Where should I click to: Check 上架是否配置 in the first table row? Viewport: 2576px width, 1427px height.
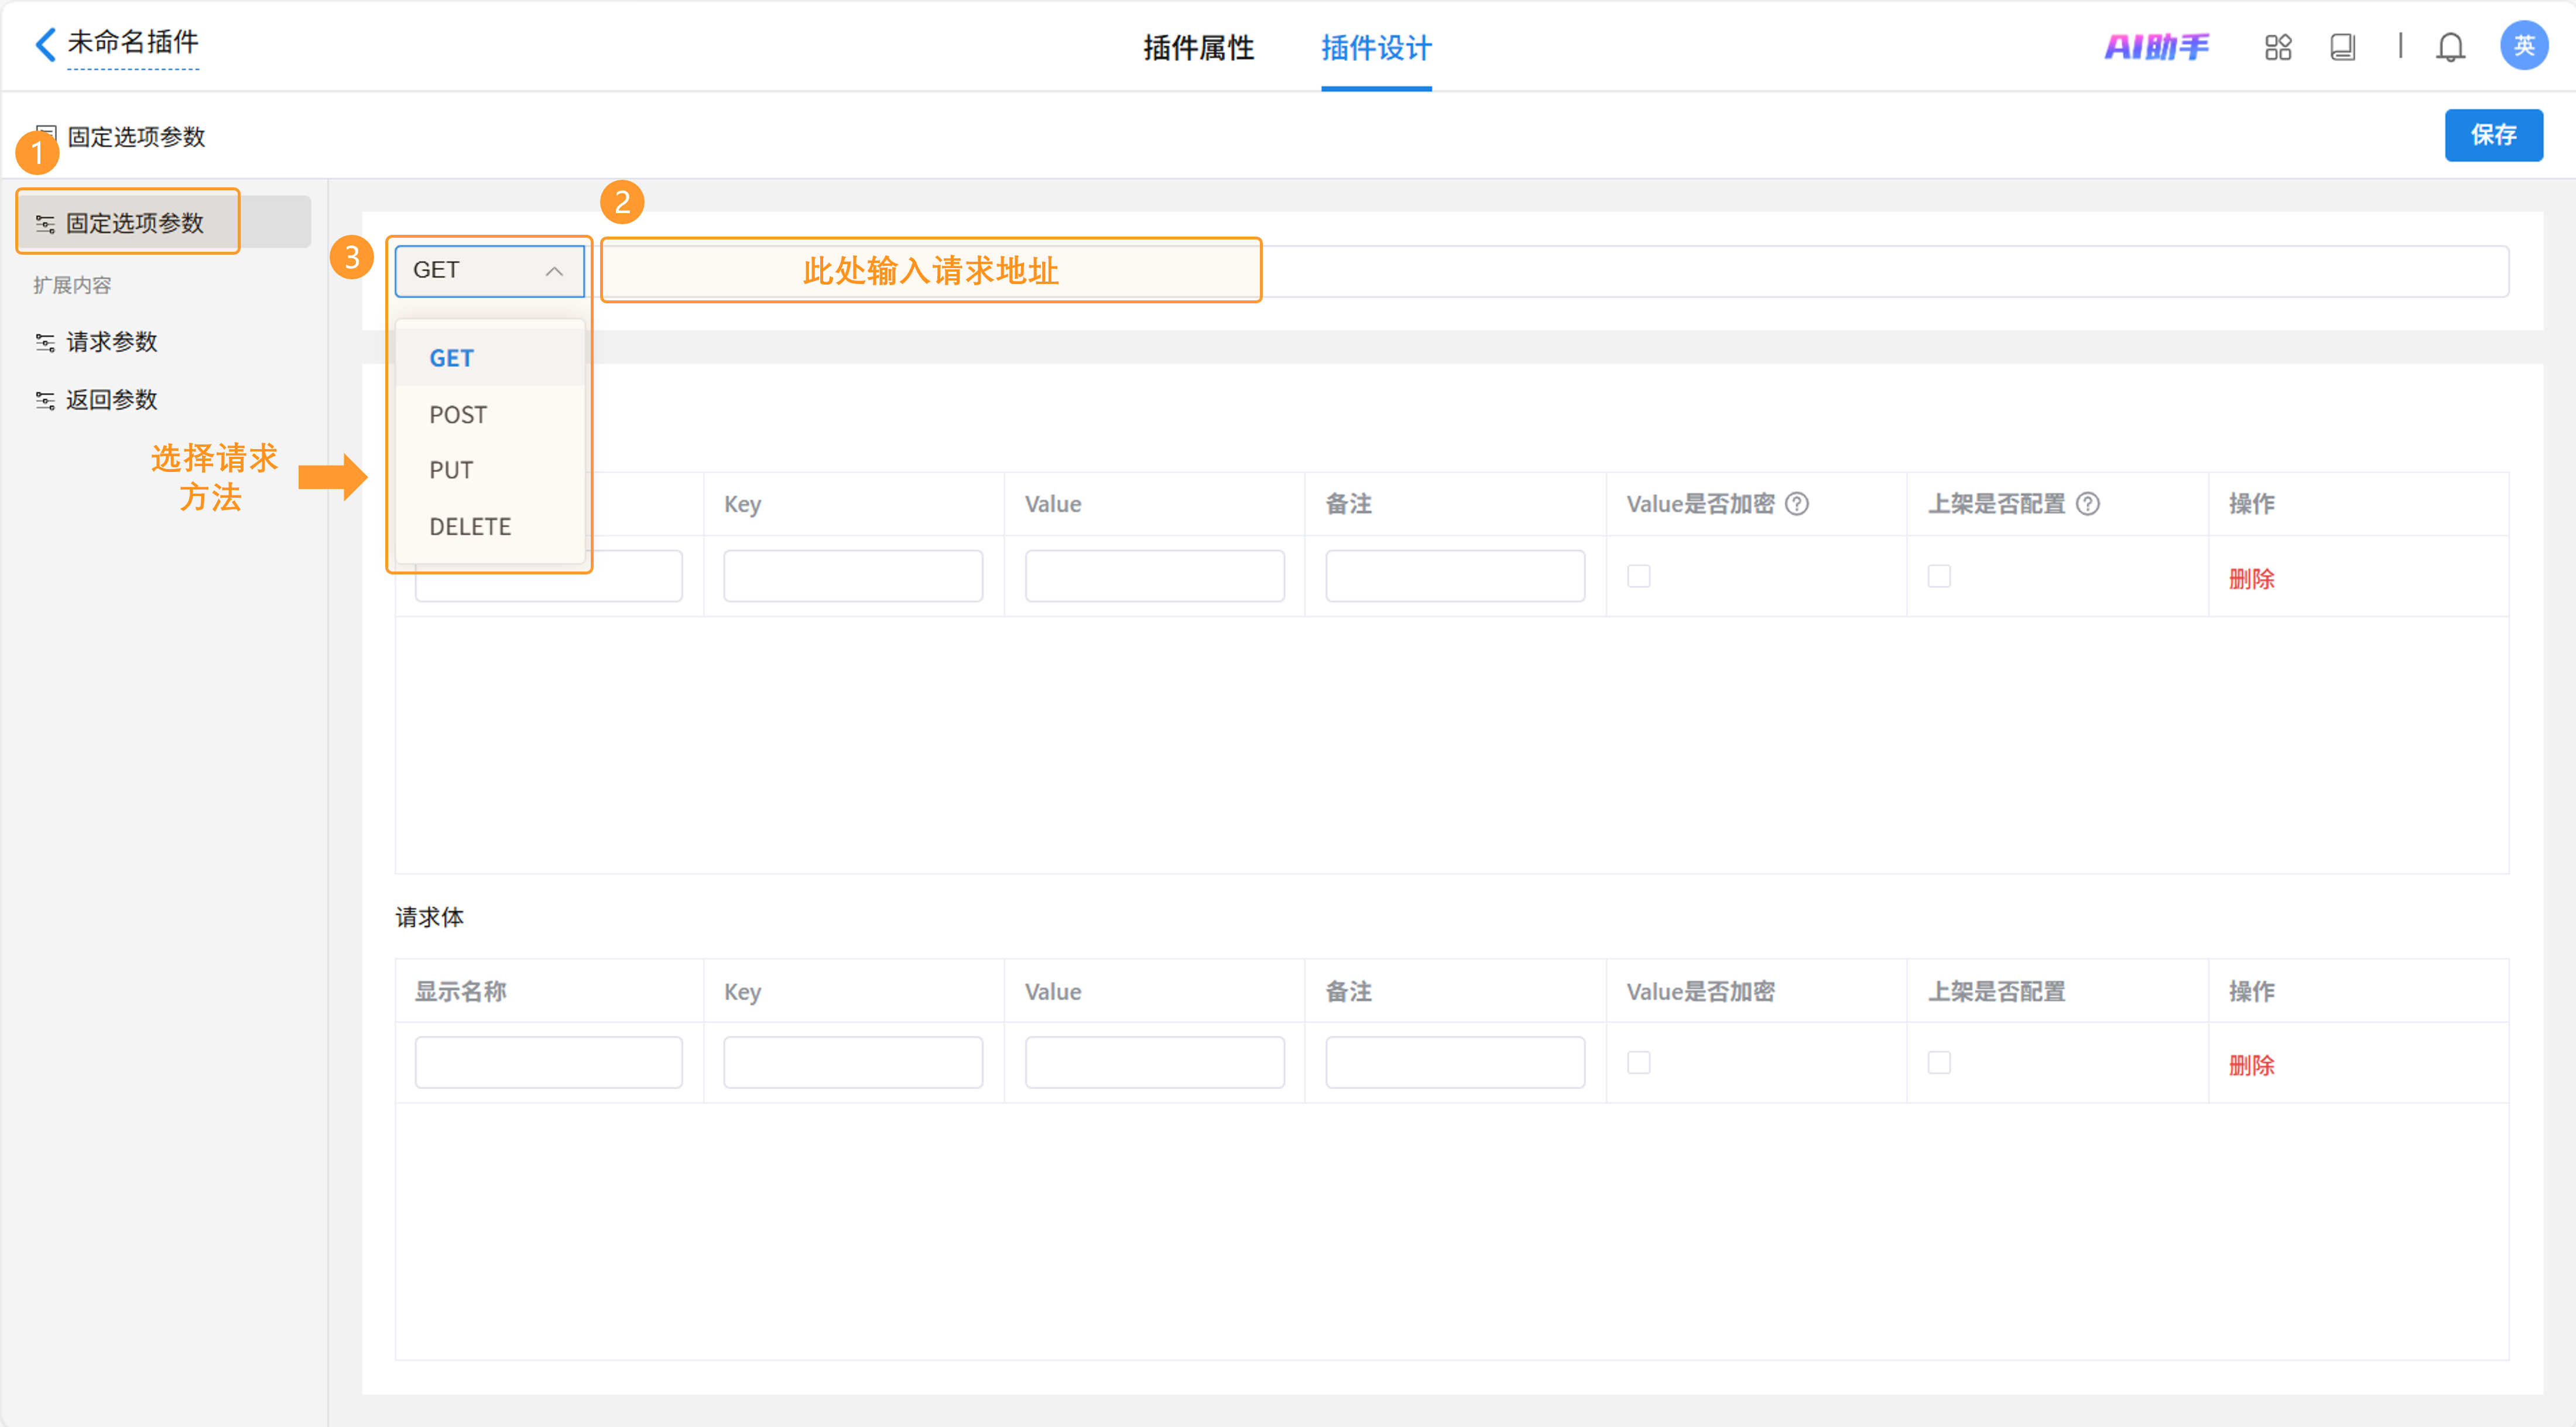click(x=1939, y=576)
